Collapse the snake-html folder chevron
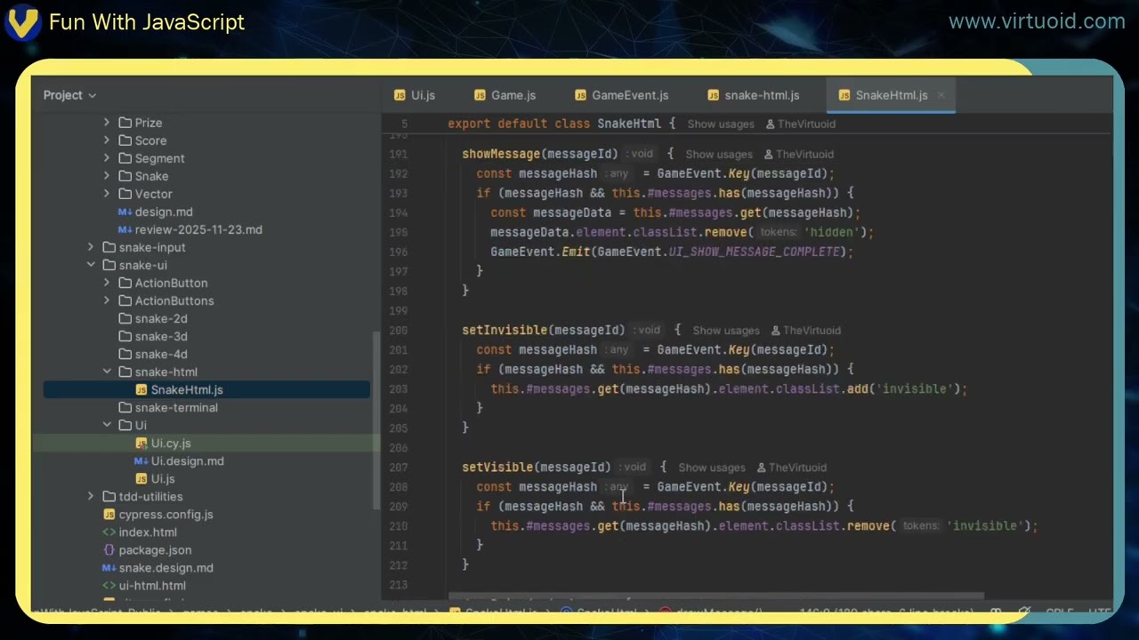 pos(107,372)
